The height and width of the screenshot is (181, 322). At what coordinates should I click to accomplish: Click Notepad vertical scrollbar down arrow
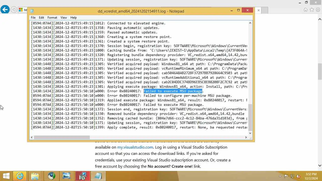click(x=250, y=133)
